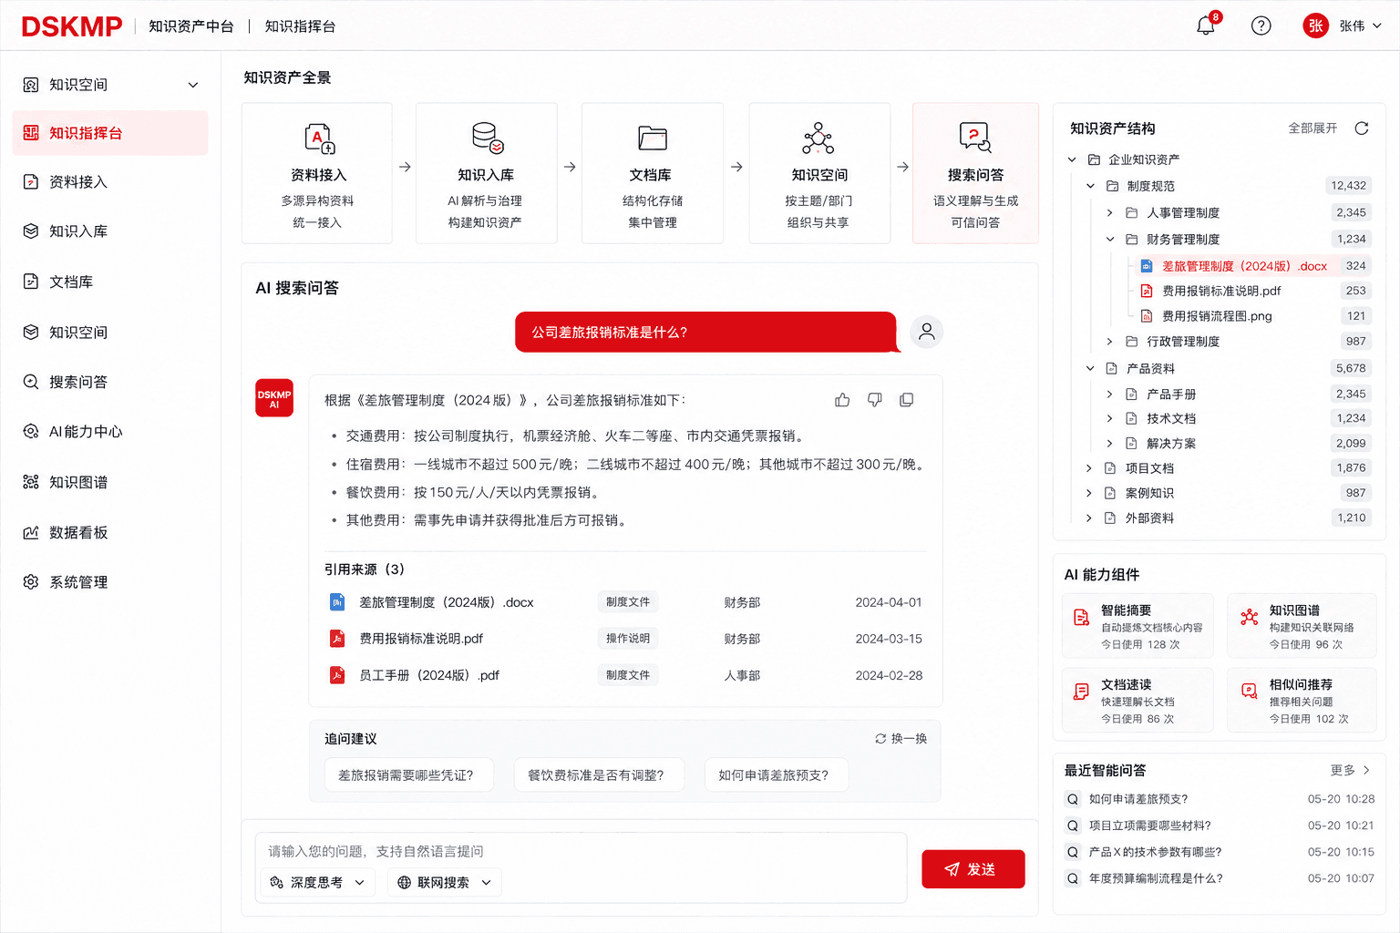The height and width of the screenshot is (933, 1400).
Task: Open the 知识图谱 capability card
Action: coord(1302,626)
